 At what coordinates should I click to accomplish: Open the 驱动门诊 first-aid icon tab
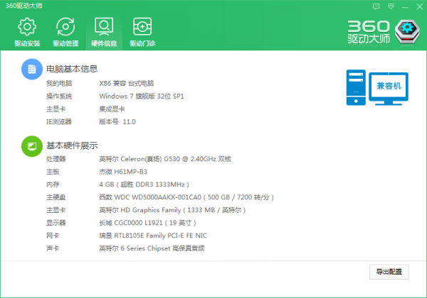click(142, 32)
